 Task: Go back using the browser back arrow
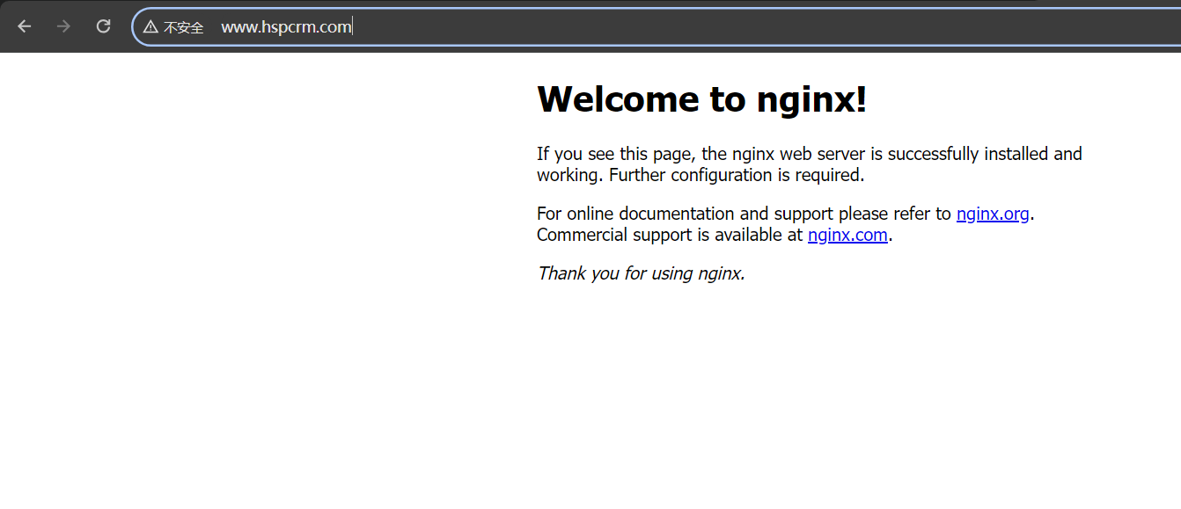pyautogui.click(x=25, y=26)
